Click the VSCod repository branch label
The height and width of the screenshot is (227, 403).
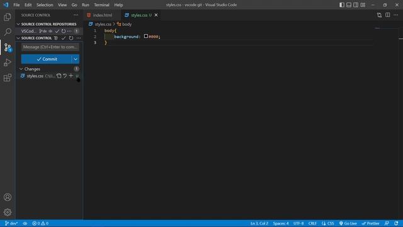[x=43, y=31]
